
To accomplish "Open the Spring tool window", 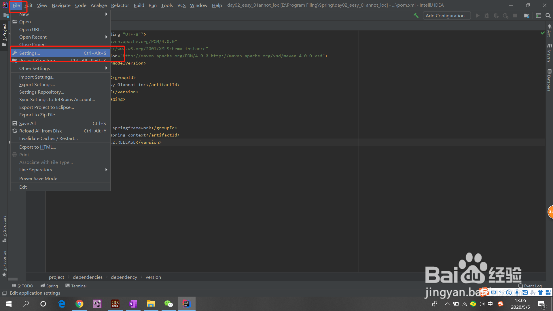I will [x=49, y=286].
